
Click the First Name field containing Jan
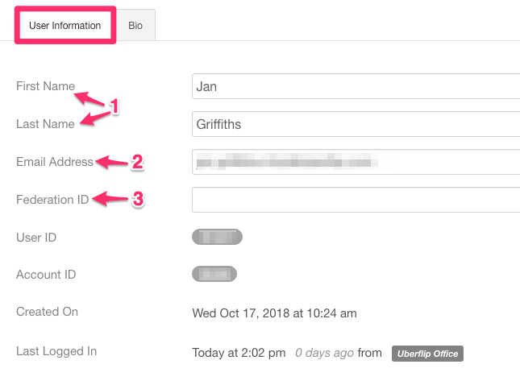tap(356, 86)
